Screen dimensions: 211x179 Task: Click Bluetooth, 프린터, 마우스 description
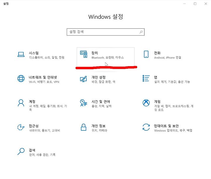click(108, 58)
